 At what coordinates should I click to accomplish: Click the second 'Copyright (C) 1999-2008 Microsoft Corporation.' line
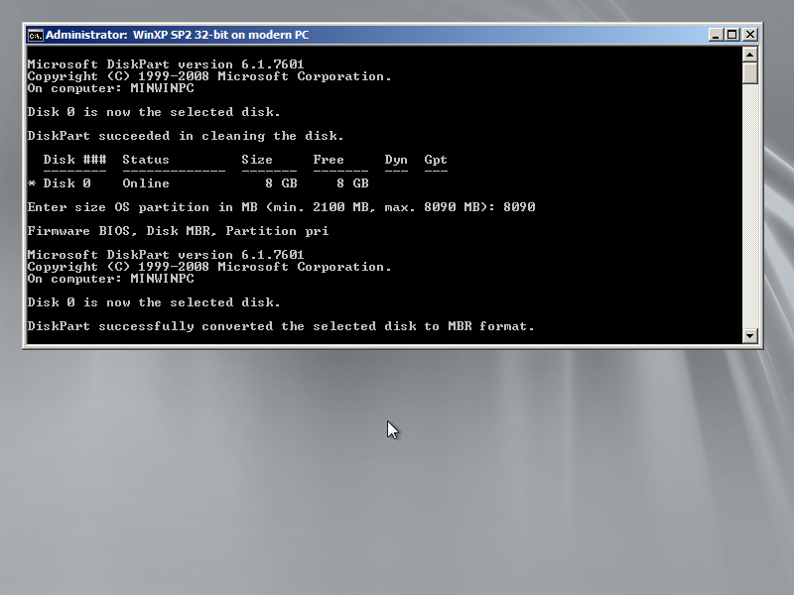[209, 267]
